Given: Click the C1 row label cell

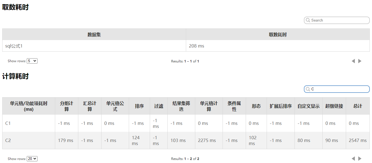Looking at the screenshot, I should 8,123.
